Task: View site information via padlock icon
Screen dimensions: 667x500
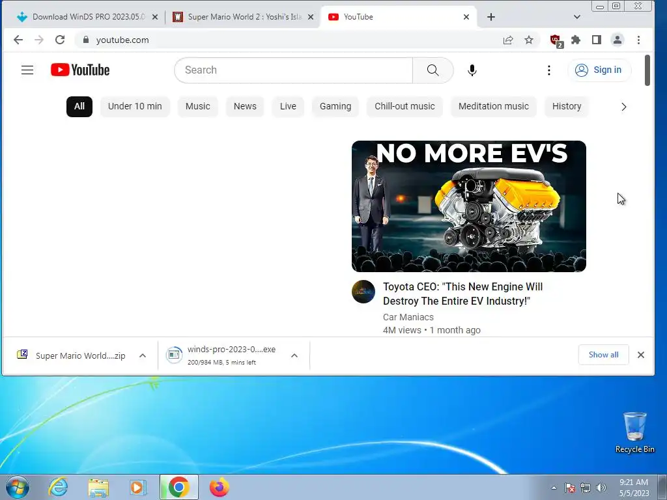Action: [x=86, y=40]
